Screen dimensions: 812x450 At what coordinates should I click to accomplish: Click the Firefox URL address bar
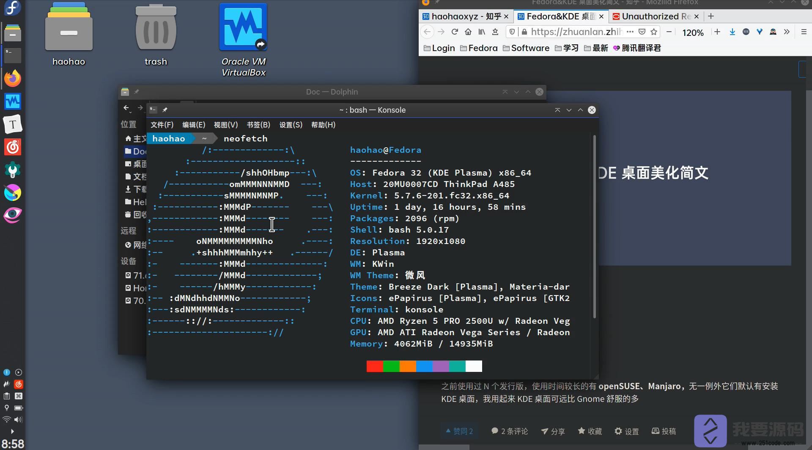click(x=576, y=32)
